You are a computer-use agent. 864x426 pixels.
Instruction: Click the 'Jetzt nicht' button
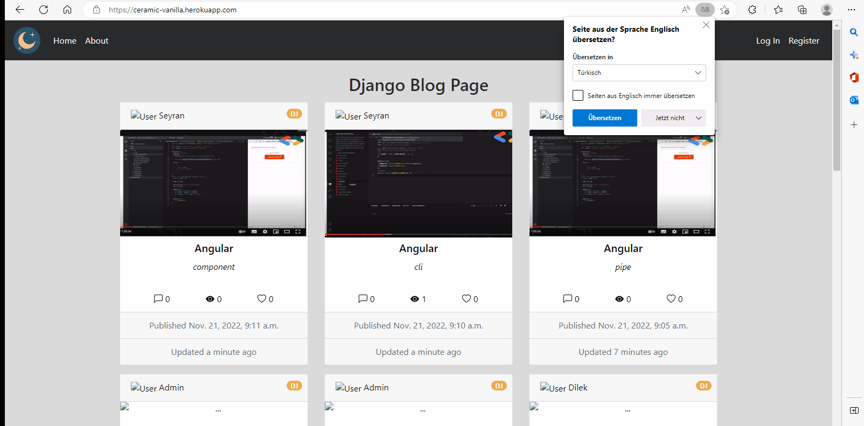pos(670,118)
